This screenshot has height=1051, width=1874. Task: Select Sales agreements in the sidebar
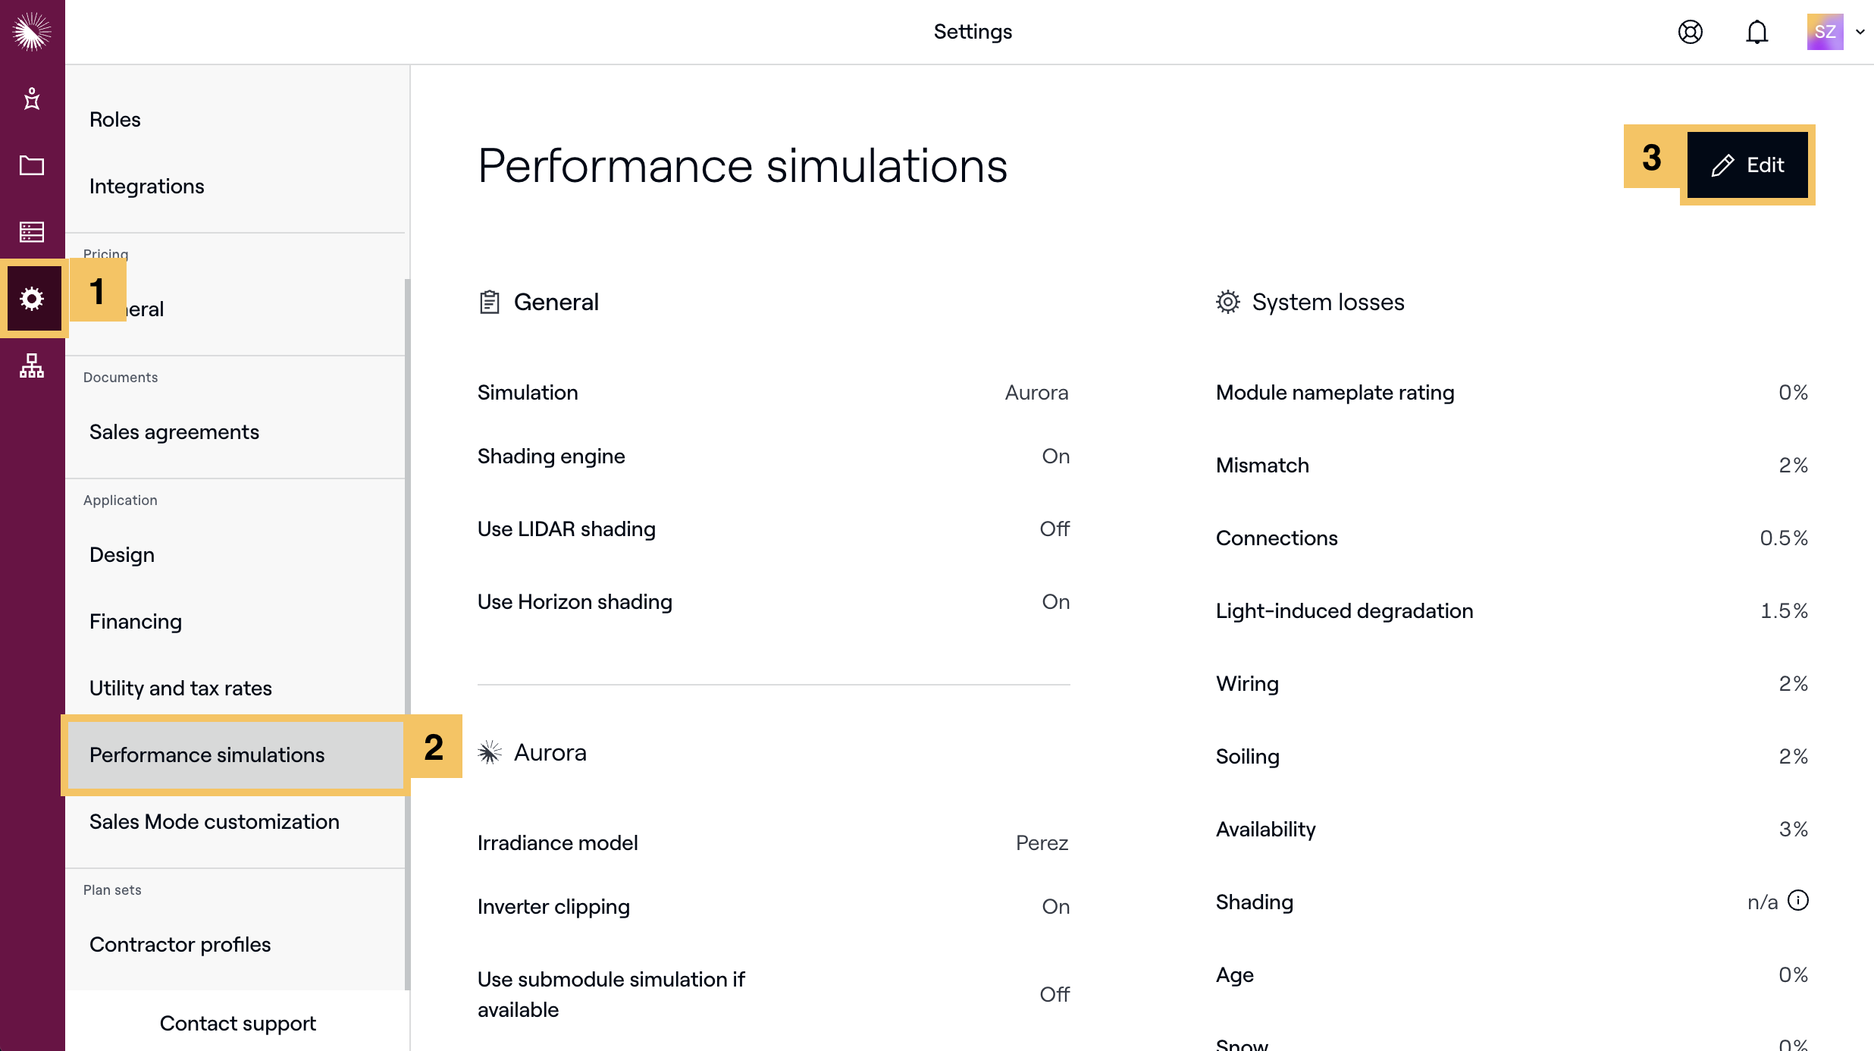click(174, 431)
